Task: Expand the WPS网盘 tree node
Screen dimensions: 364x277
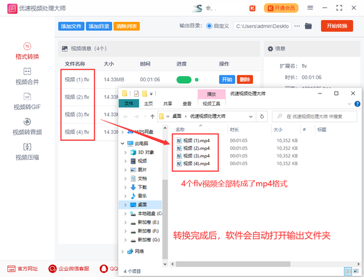Action: pos(123,132)
